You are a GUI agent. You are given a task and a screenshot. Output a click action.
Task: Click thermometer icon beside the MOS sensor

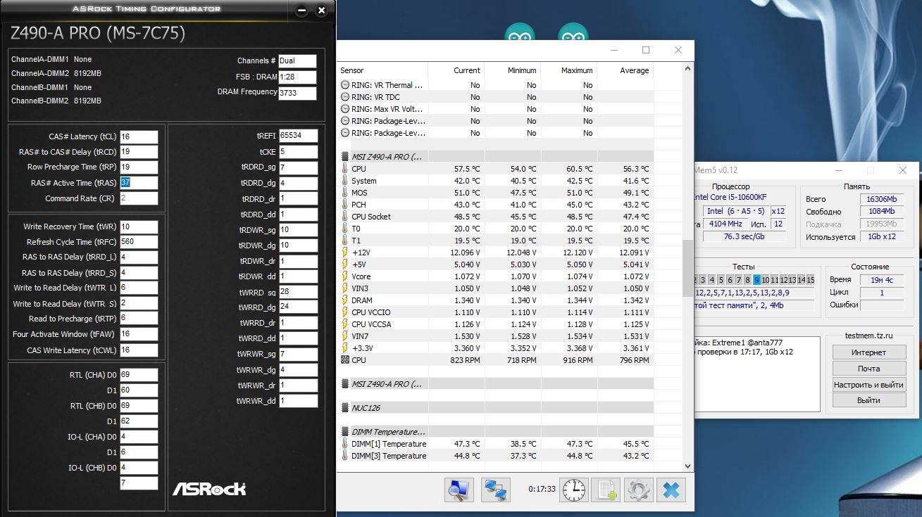[345, 193]
